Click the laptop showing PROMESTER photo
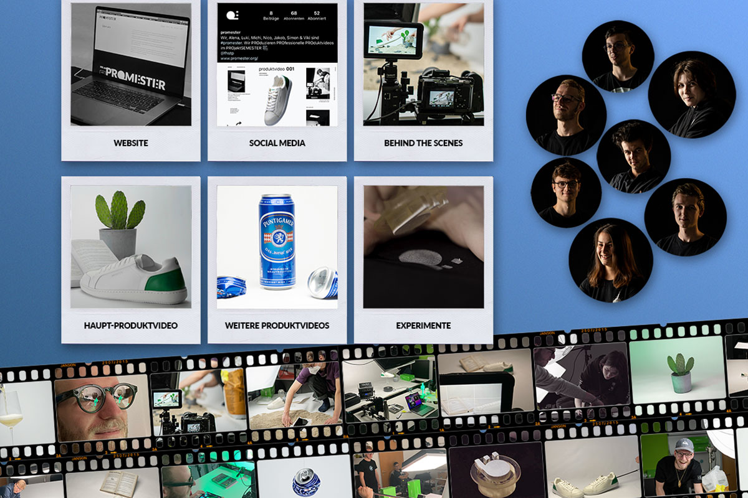 pyautogui.click(x=131, y=65)
